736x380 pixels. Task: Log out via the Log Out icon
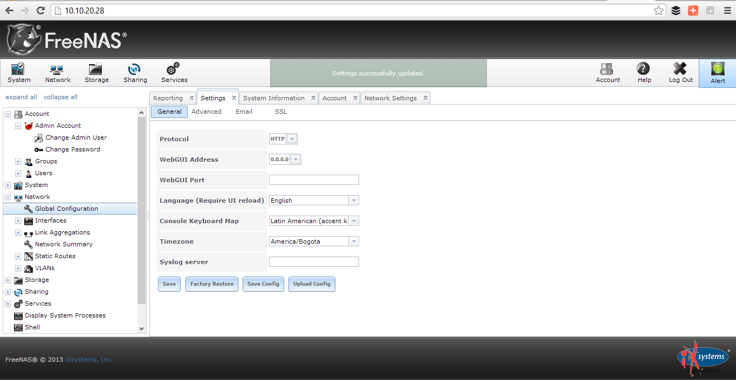pos(679,73)
